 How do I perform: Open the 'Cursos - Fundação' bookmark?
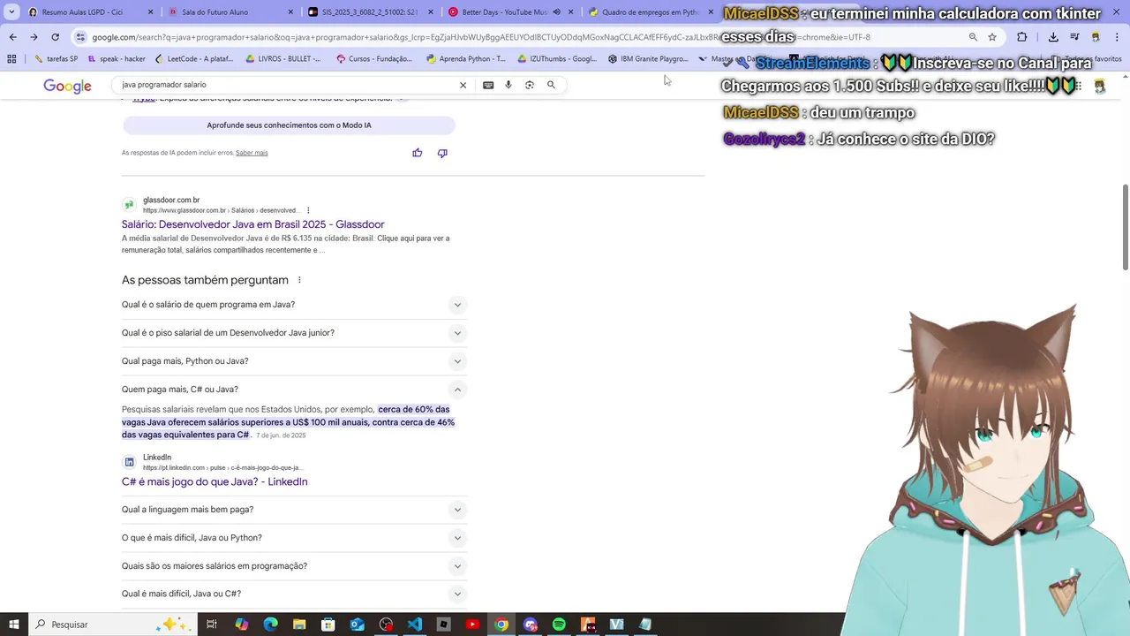(374, 59)
